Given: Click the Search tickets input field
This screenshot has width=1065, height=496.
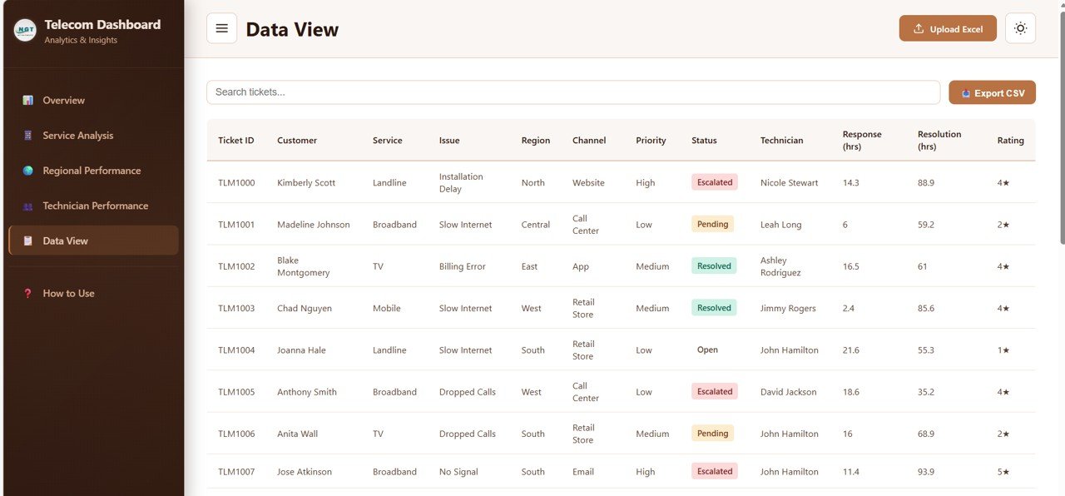Looking at the screenshot, I should click(572, 92).
